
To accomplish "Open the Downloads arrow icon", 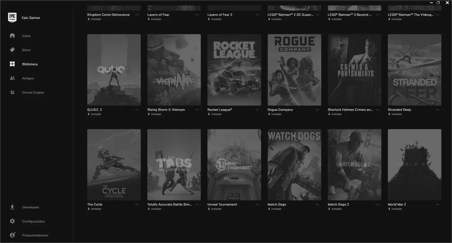I will click(x=12, y=207).
